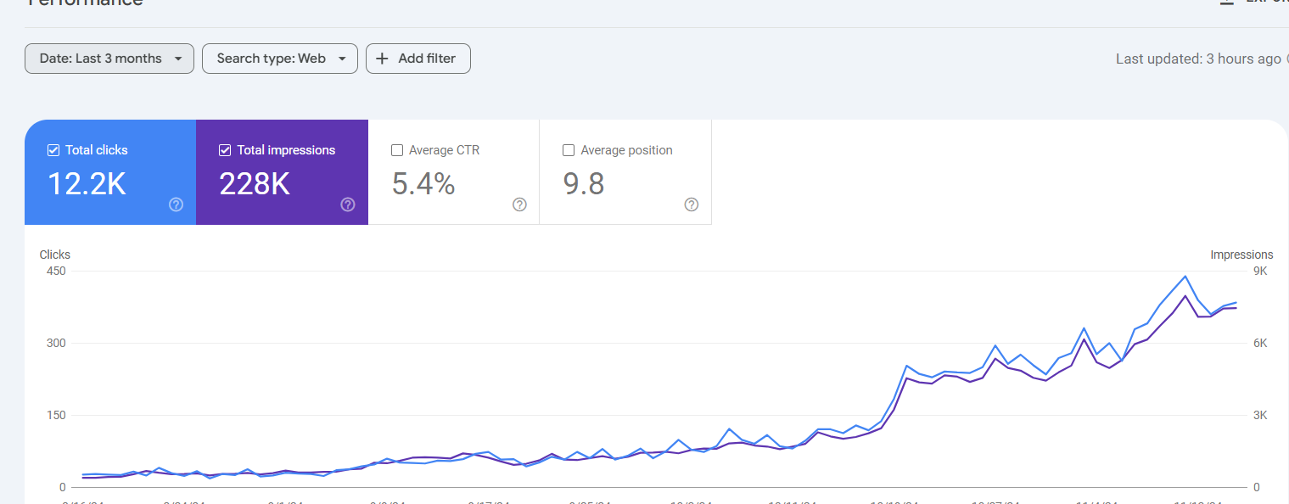Open help icon on Average CTR card
The width and height of the screenshot is (1289, 504).
519,204
